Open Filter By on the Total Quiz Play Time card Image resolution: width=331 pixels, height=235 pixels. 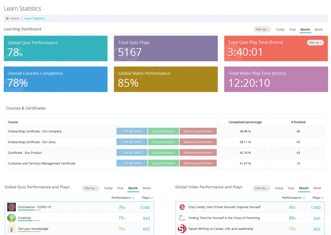coord(315,42)
